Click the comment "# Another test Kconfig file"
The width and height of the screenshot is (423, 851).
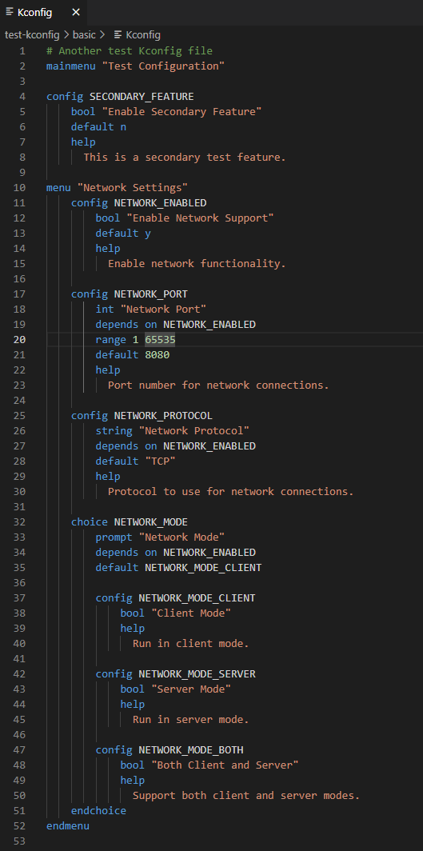[130, 51]
